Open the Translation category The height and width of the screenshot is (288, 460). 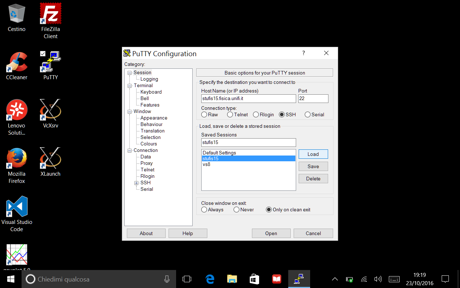(152, 131)
